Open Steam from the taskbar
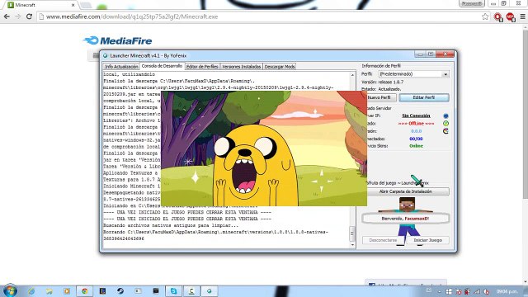 click(120, 291)
